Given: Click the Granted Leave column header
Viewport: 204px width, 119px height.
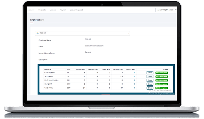Looking at the screenshot, I should [x=93, y=70].
